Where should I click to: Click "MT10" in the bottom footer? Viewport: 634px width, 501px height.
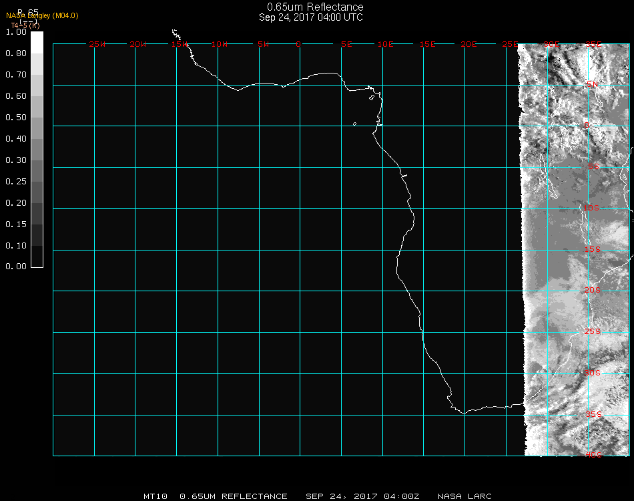click(155, 496)
